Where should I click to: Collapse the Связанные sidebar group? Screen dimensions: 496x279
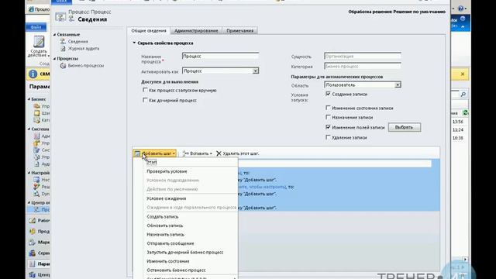[54, 34]
